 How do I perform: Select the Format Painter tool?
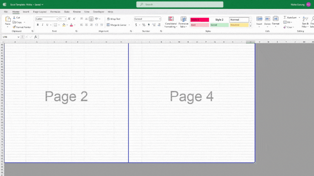coord(22,27)
